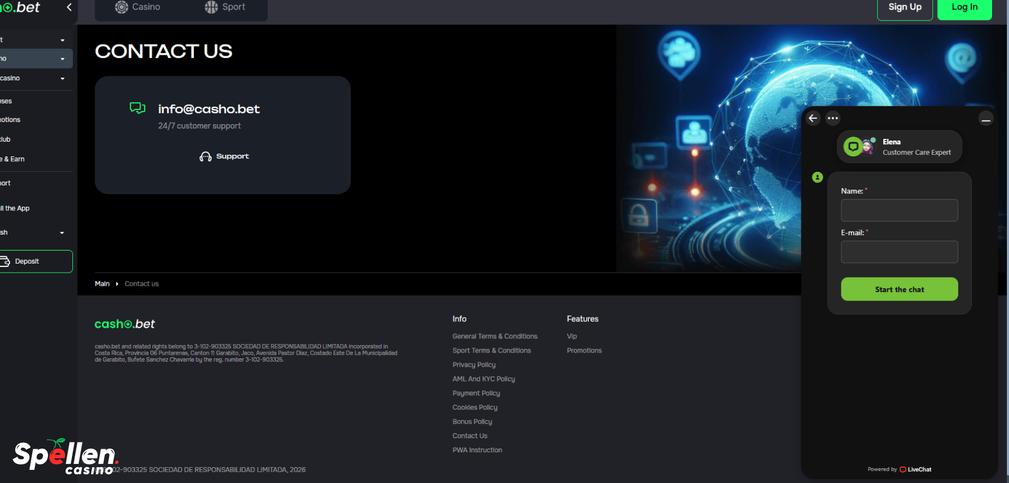This screenshot has height=483, width=1009.
Task: Minimize the LiveChat widget
Action: point(985,119)
